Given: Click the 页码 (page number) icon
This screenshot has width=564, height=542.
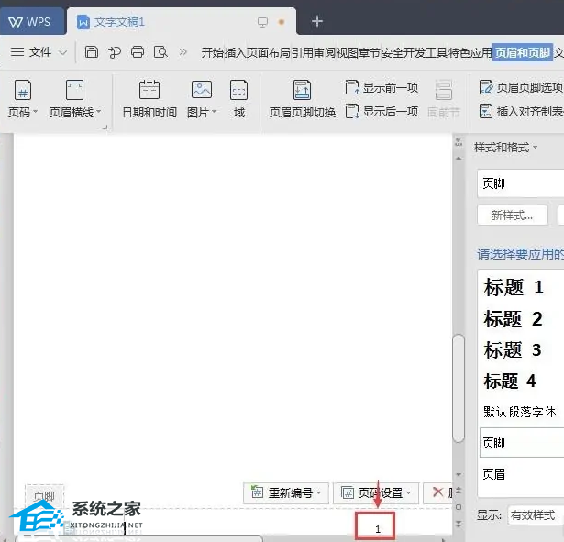Looking at the screenshot, I should (23, 91).
